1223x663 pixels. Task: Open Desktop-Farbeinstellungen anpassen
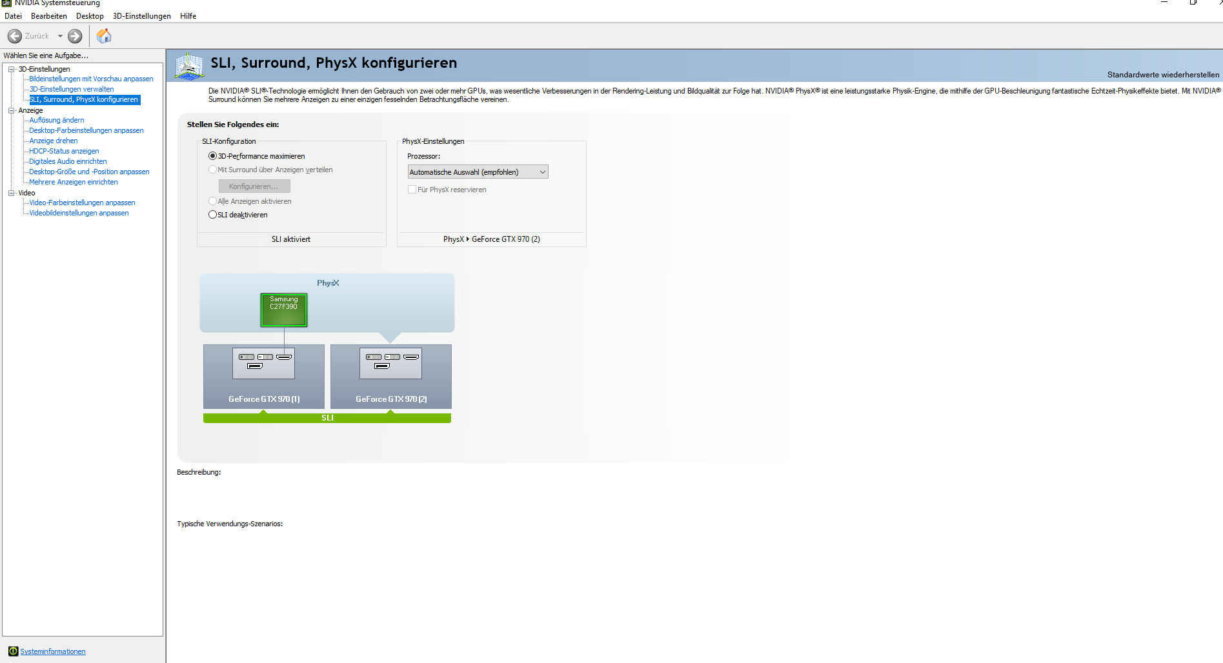[86, 130]
